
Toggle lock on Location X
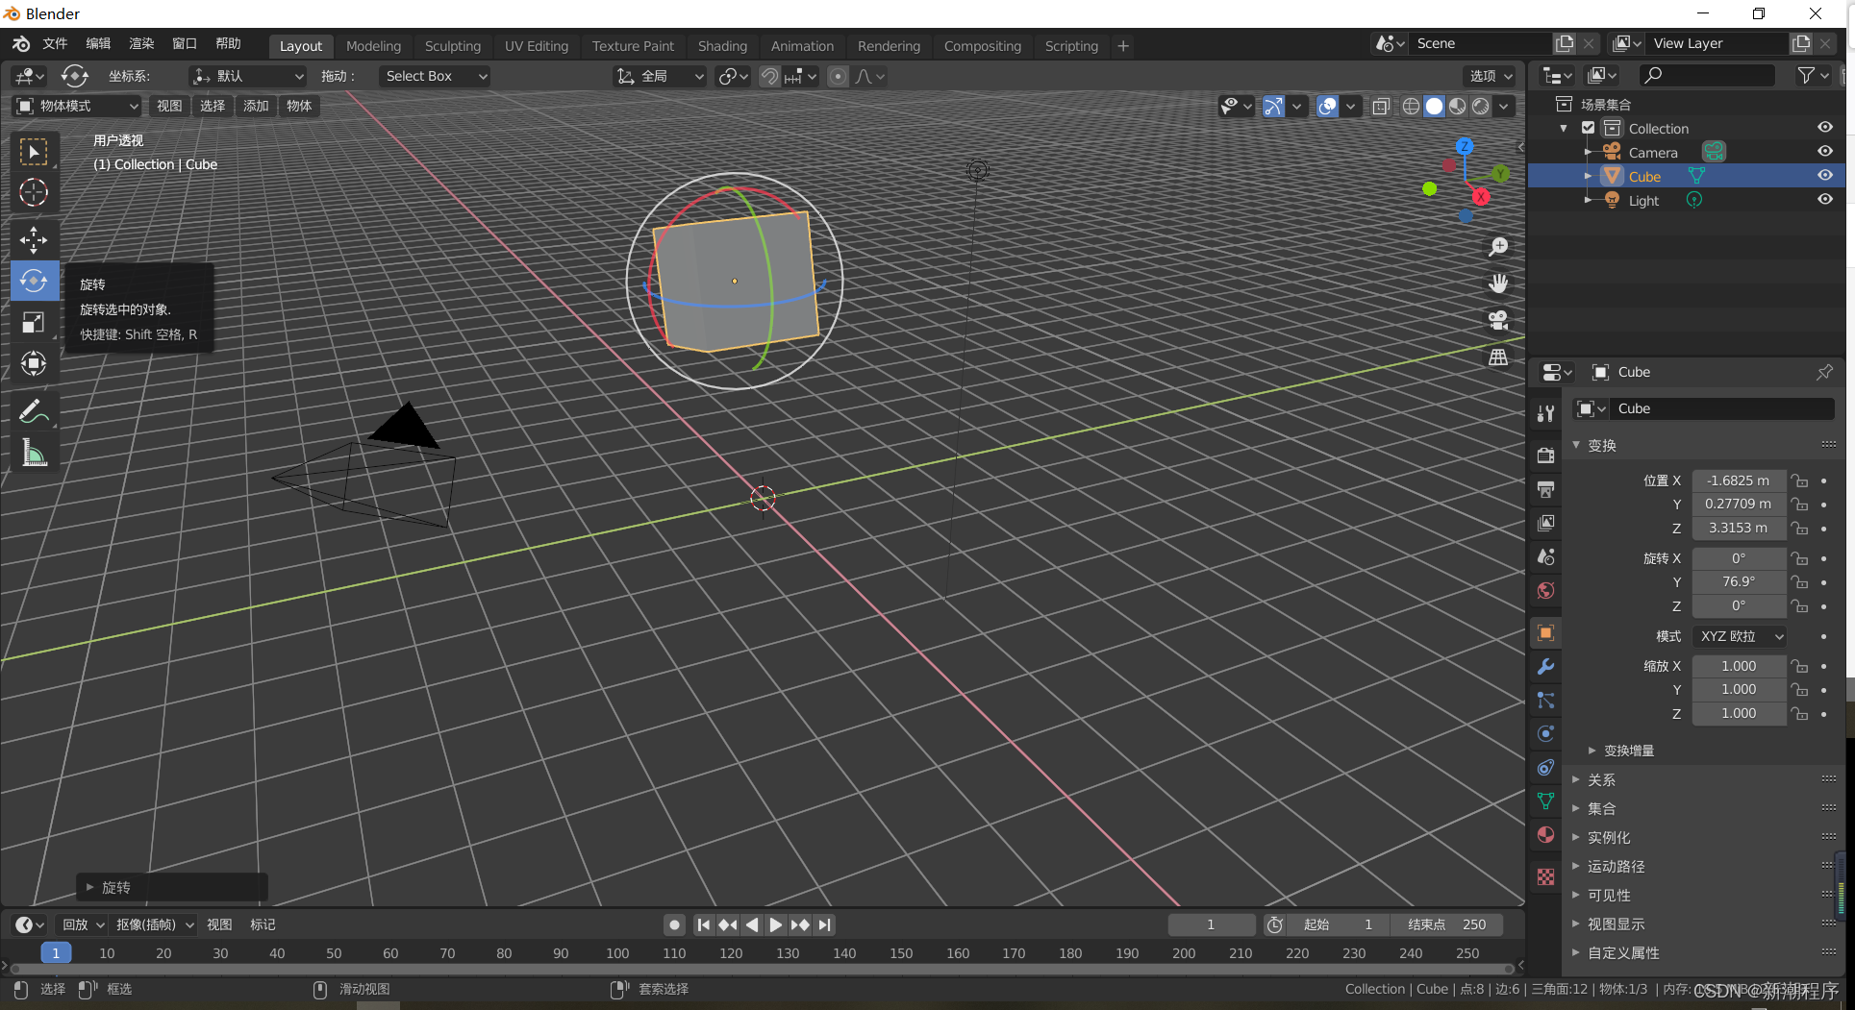click(1799, 480)
